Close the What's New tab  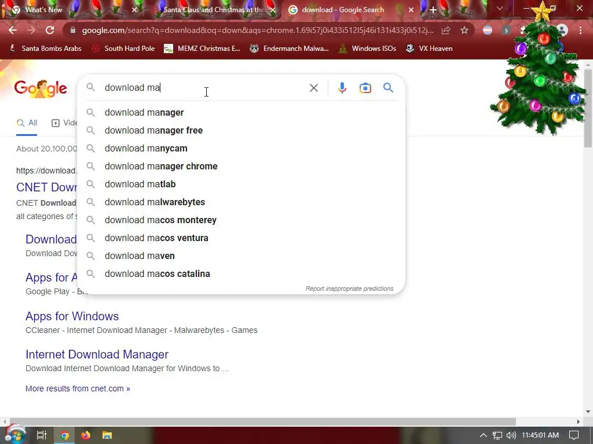tap(134, 10)
